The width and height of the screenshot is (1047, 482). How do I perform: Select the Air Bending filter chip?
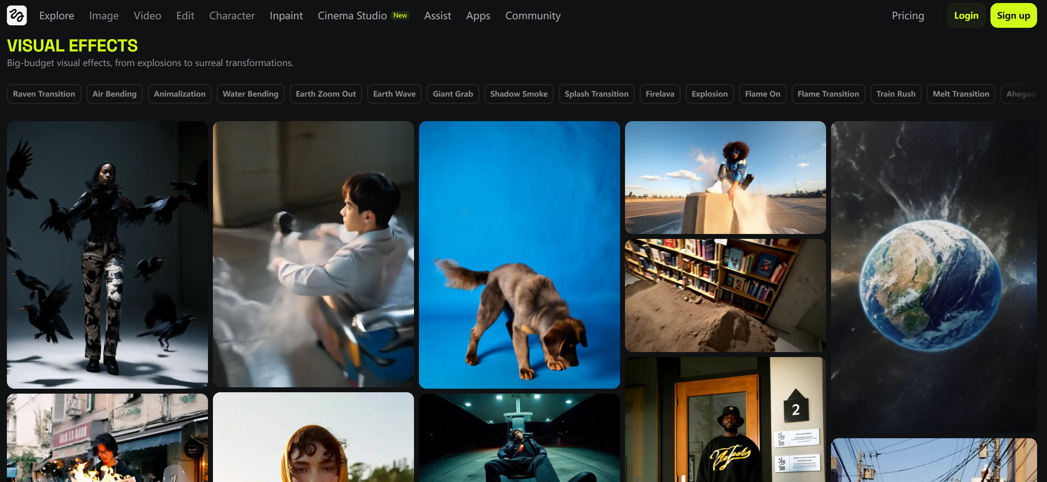coord(114,94)
